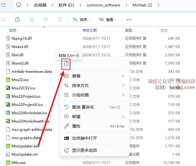
Task: Expand chevron after 此电脑 in breadcrumb
Action: pyautogui.click(x=52, y=5)
